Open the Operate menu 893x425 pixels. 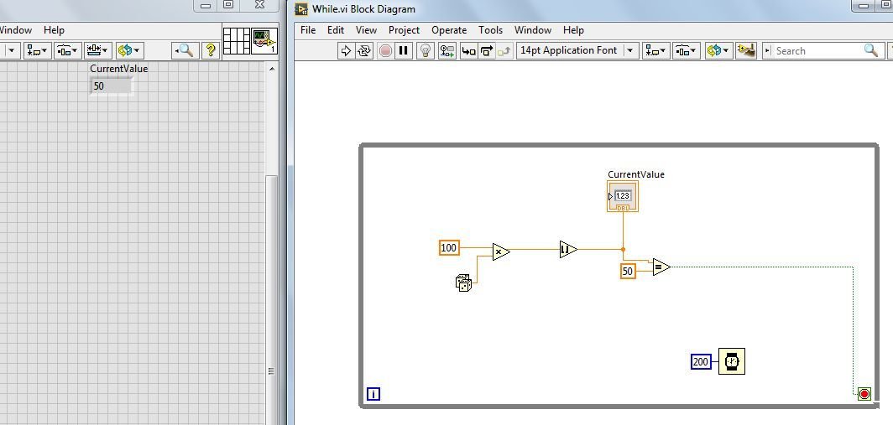coord(449,30)
